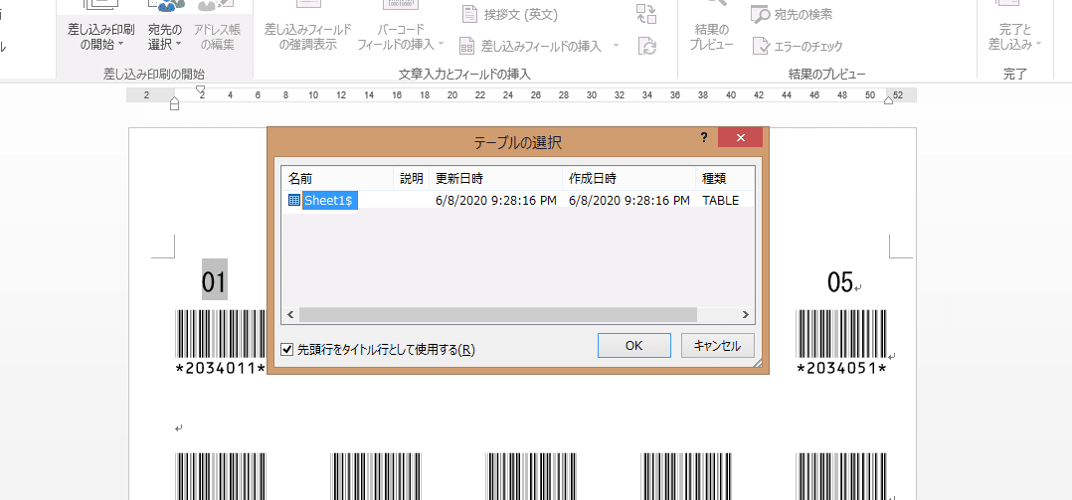This screenshot has height=500, width=1072.
Task: Click the highlighted 01 label in document
Action: pos(214,280)
